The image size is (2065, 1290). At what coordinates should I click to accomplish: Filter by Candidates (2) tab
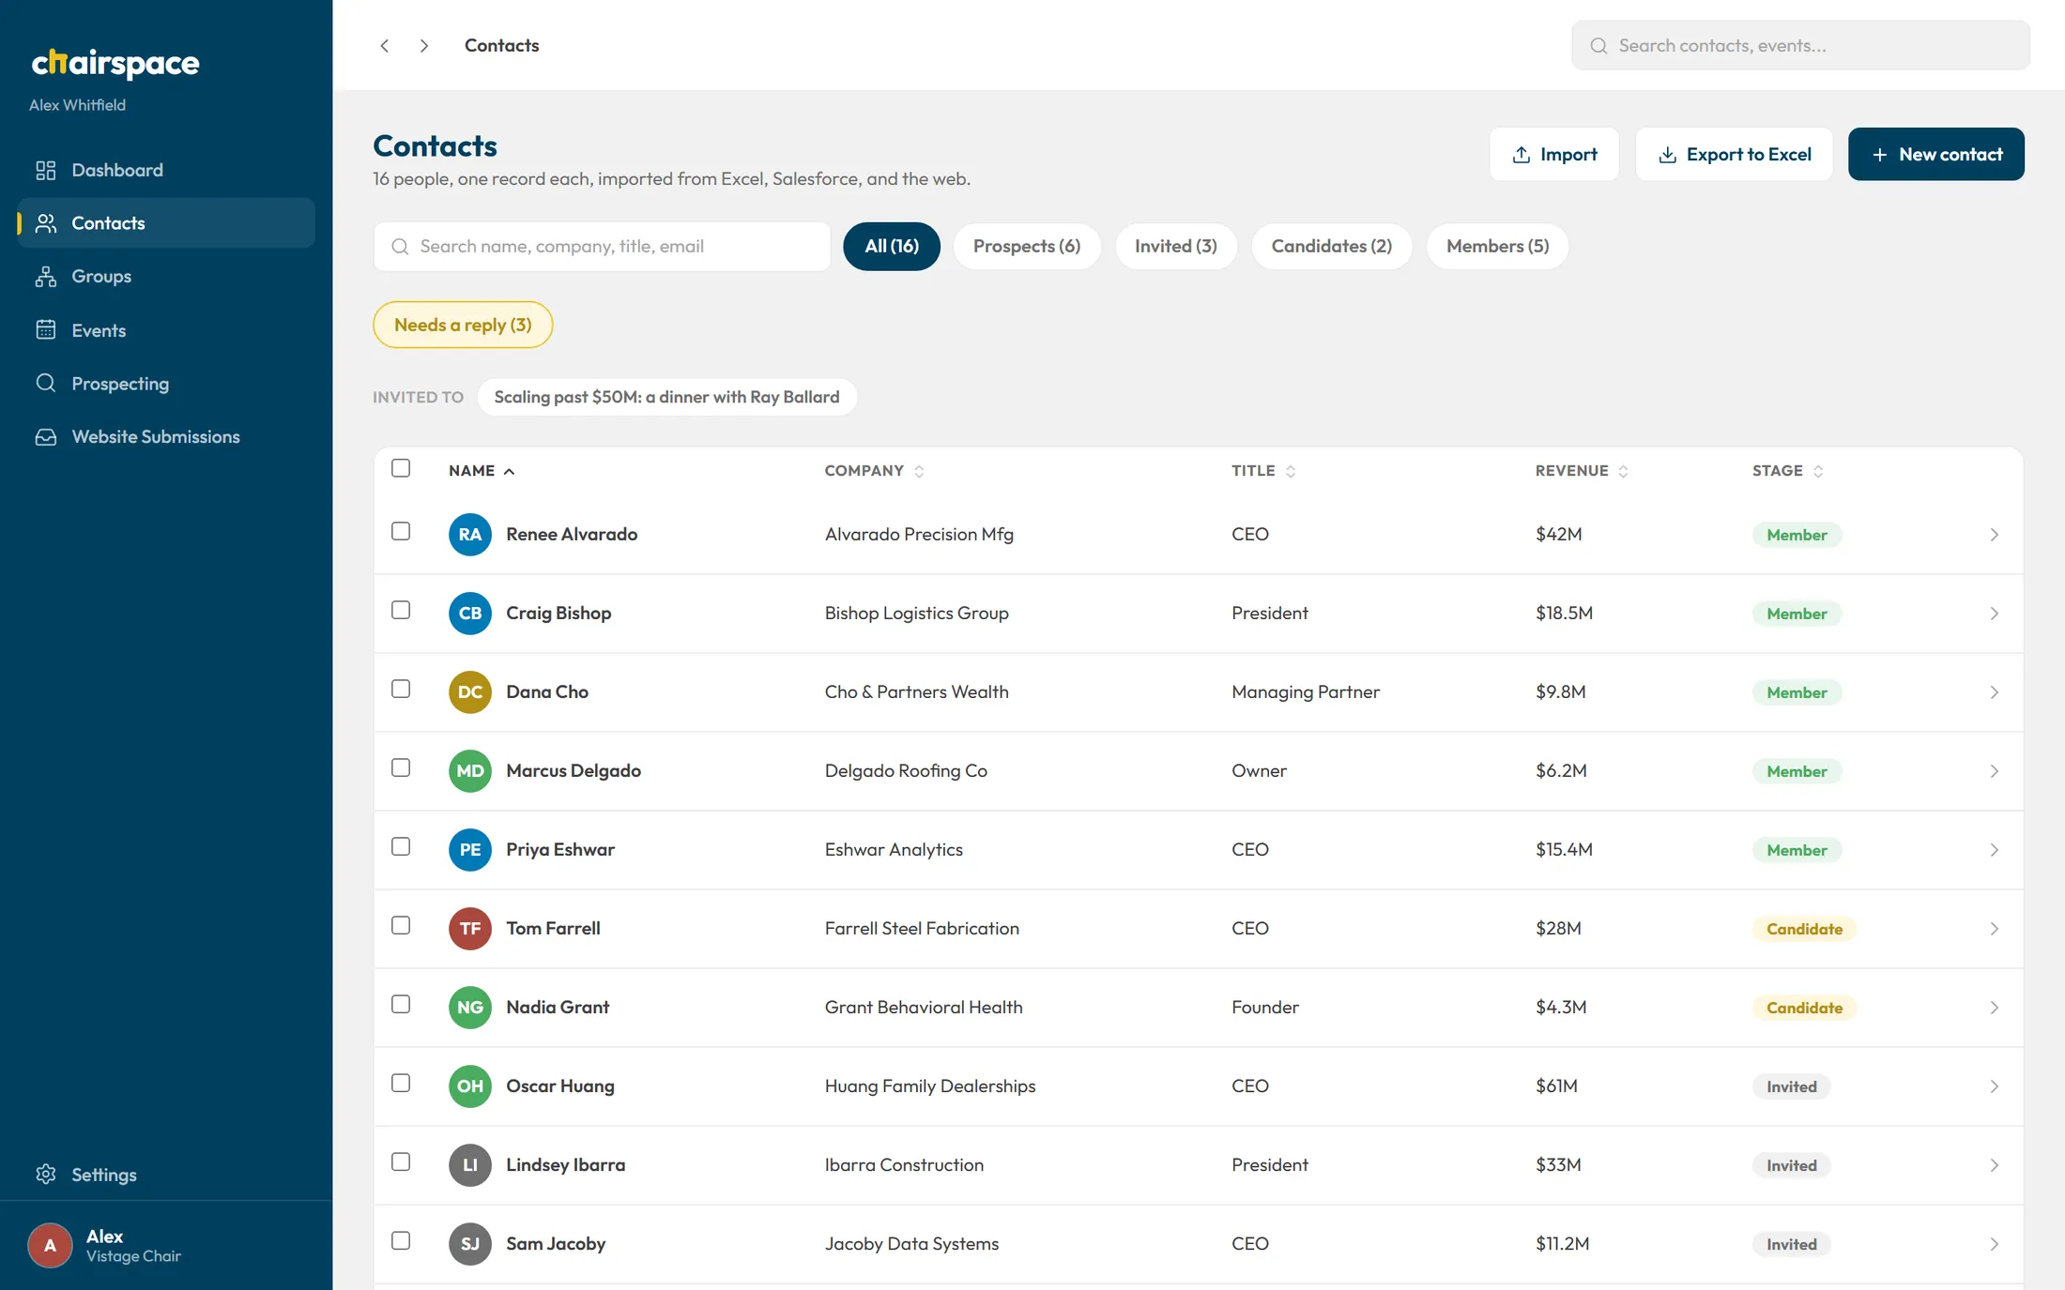point(1331,246)
